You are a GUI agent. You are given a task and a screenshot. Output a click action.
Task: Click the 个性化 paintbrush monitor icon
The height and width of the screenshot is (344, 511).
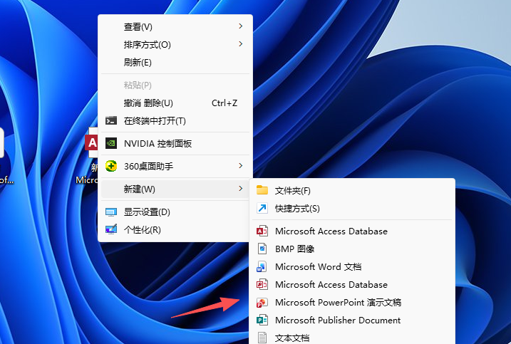click(x=111, y=229)
